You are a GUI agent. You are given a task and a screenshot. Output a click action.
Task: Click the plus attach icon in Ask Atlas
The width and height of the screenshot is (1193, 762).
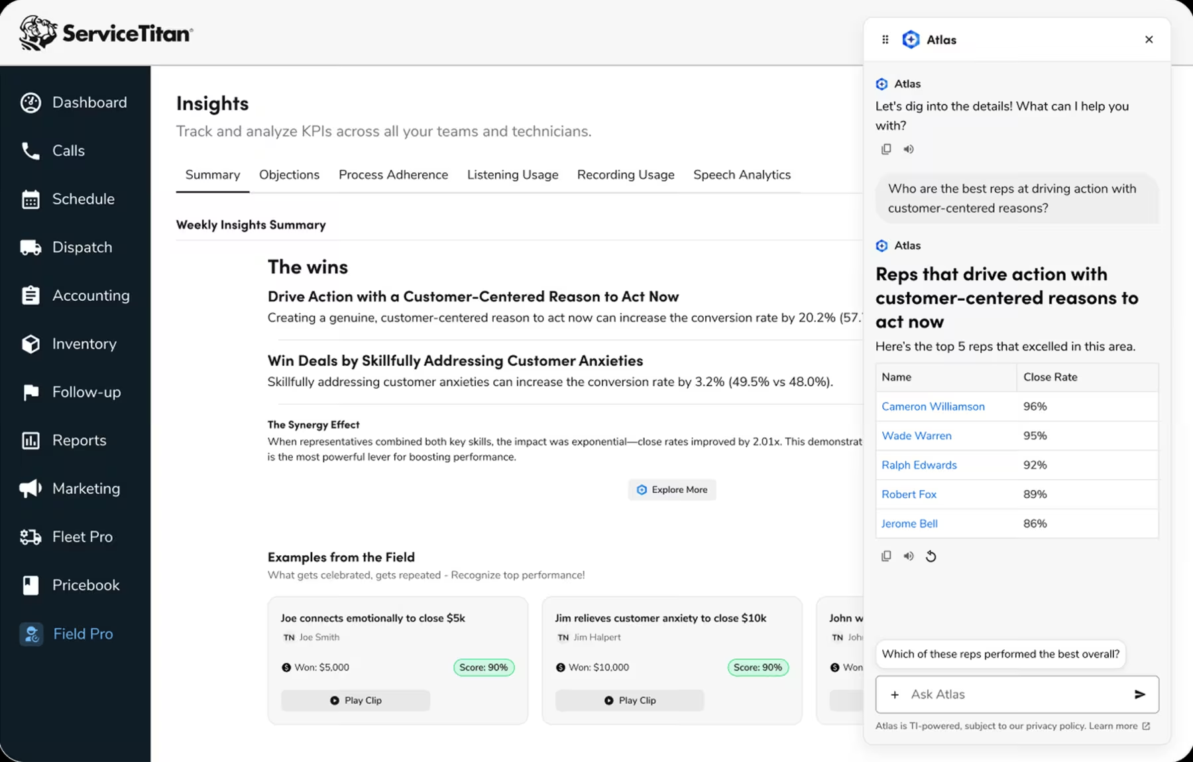point(895,694)
